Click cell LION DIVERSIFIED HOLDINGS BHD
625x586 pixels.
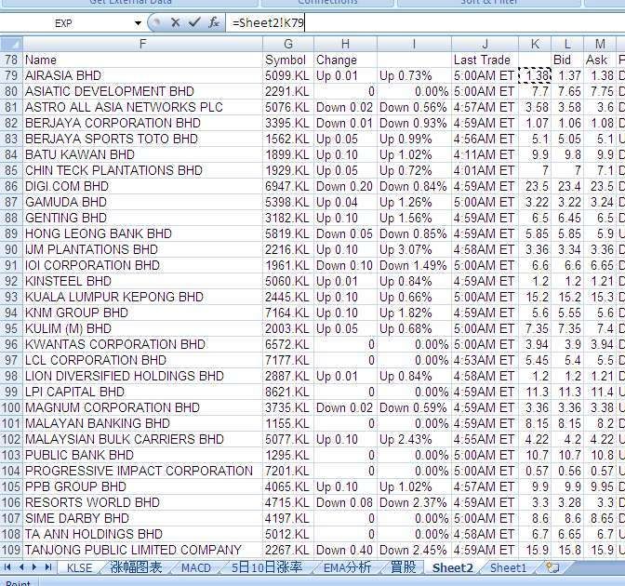pos(142,376)
